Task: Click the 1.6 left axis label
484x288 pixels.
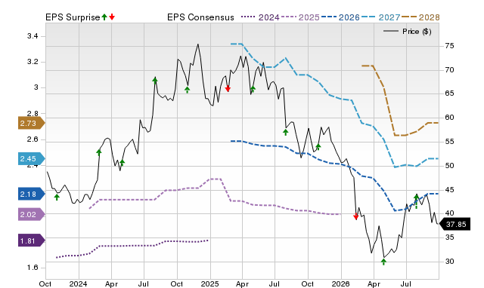Action: coord(33,268)
